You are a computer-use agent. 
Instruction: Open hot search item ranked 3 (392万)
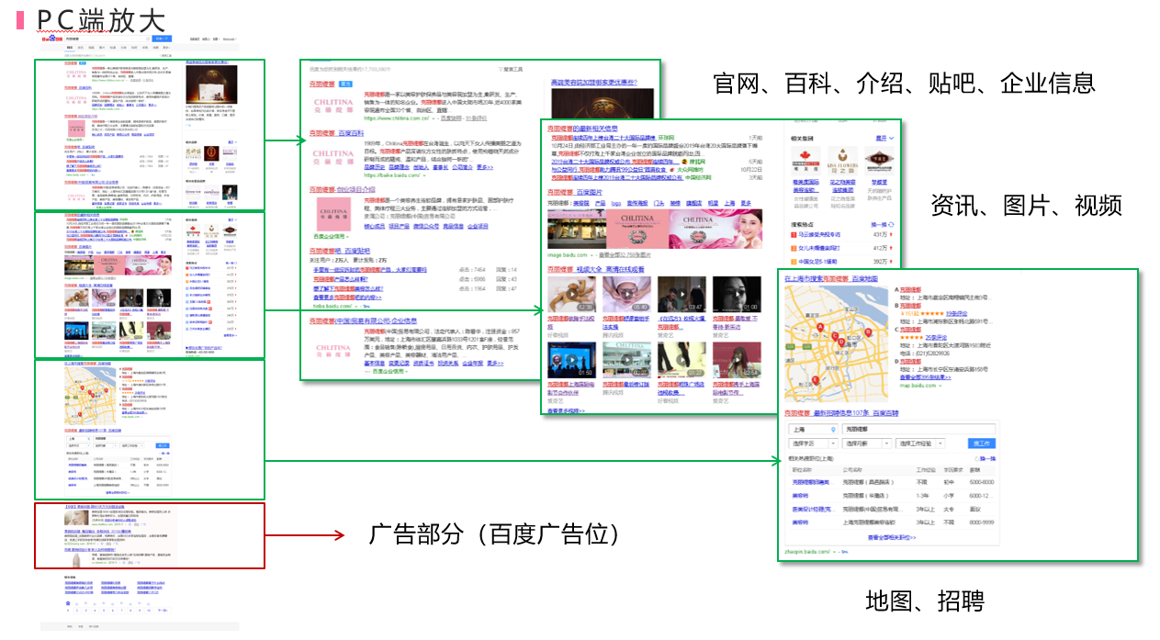816,261
